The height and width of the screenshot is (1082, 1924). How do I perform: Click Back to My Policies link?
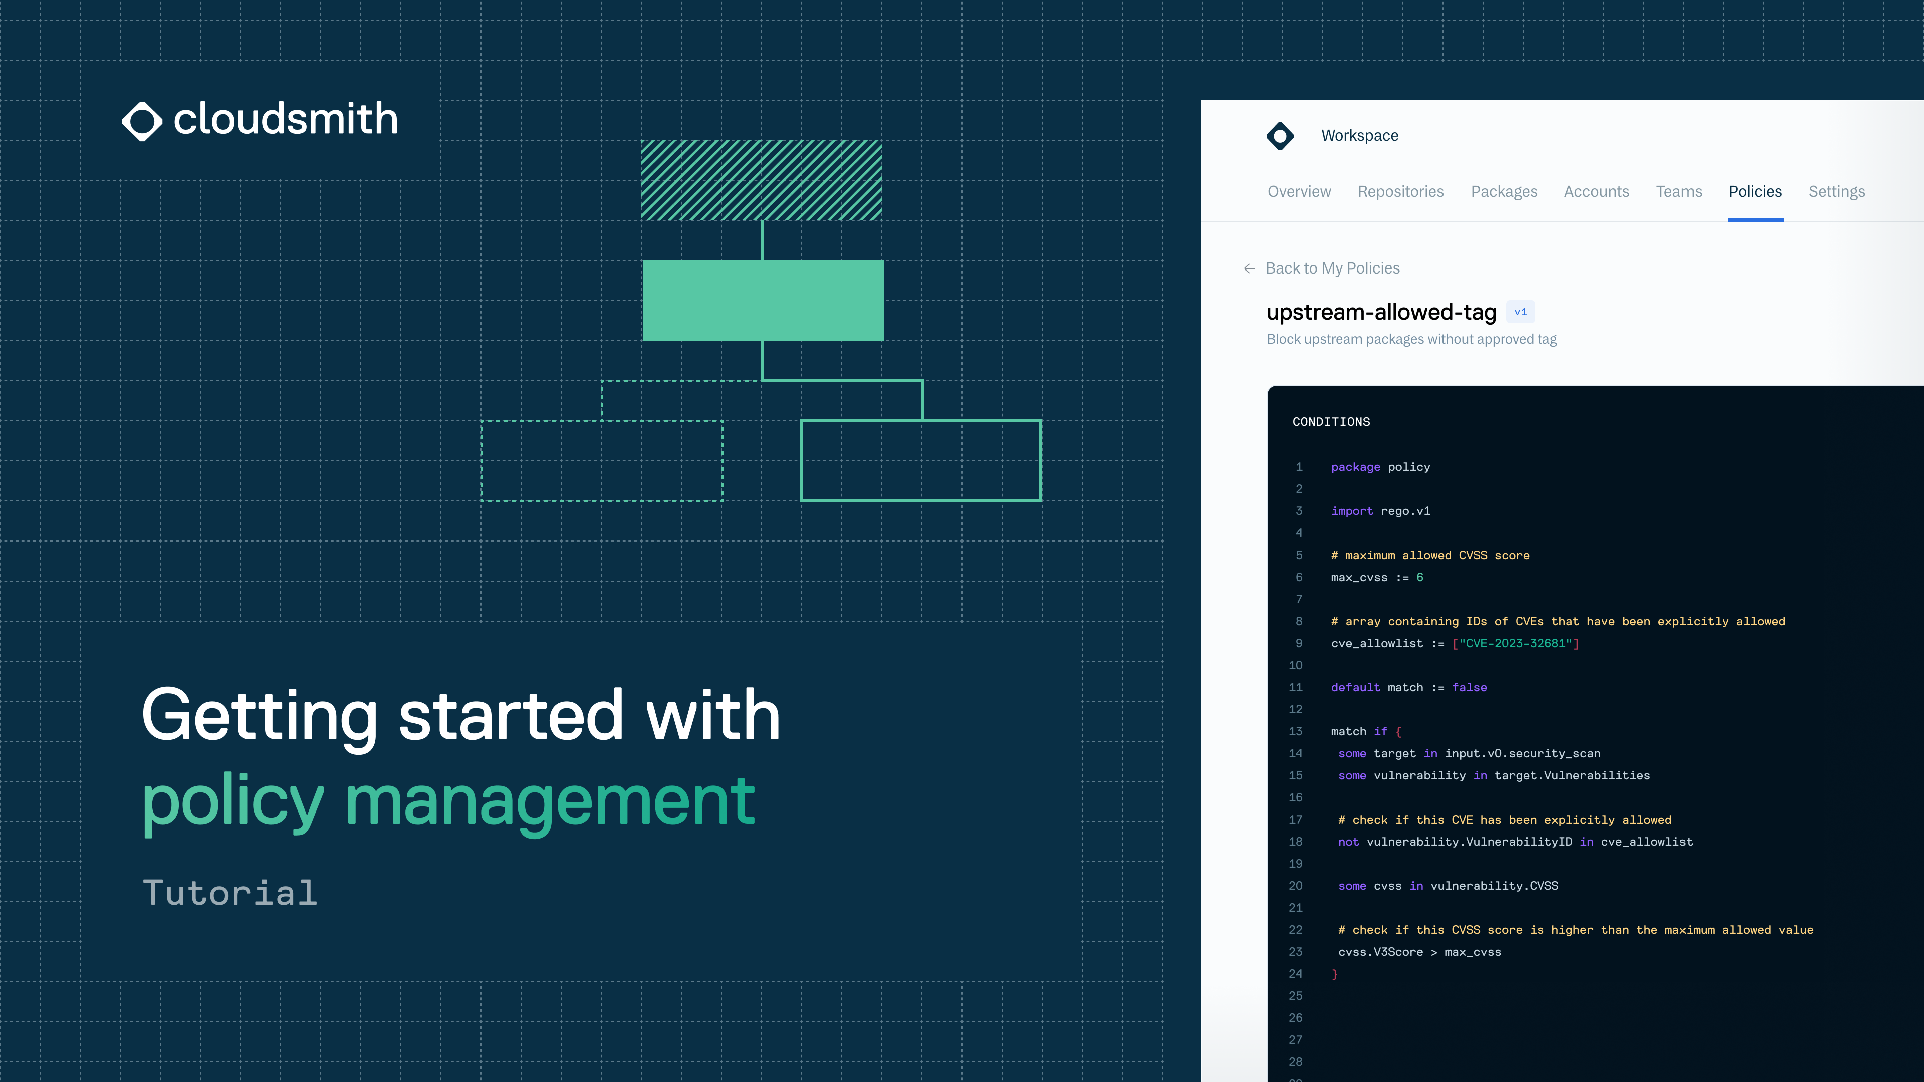coord(1332,269)
